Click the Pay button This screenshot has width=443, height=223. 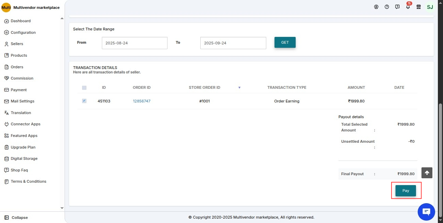click(406, 191)
